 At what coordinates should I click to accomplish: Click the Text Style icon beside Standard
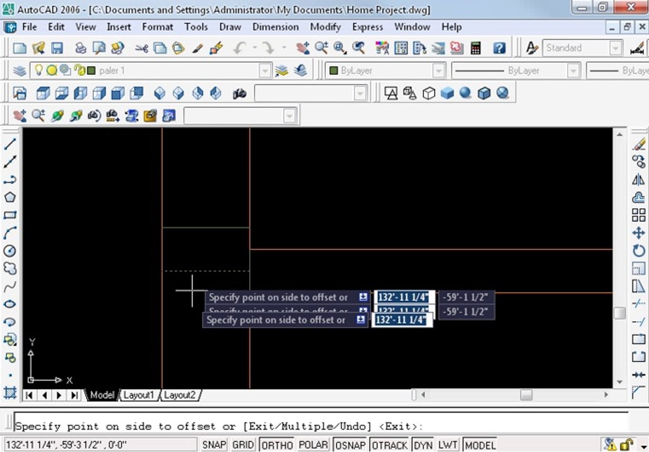[x=531, y=48]
